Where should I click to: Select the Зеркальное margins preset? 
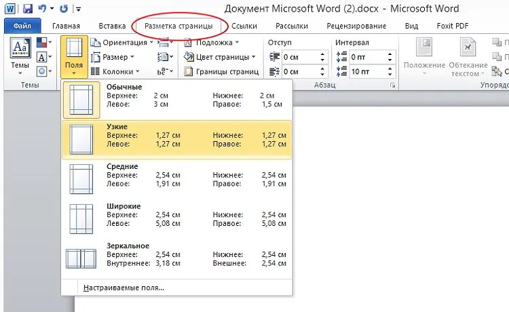(176, 259)
